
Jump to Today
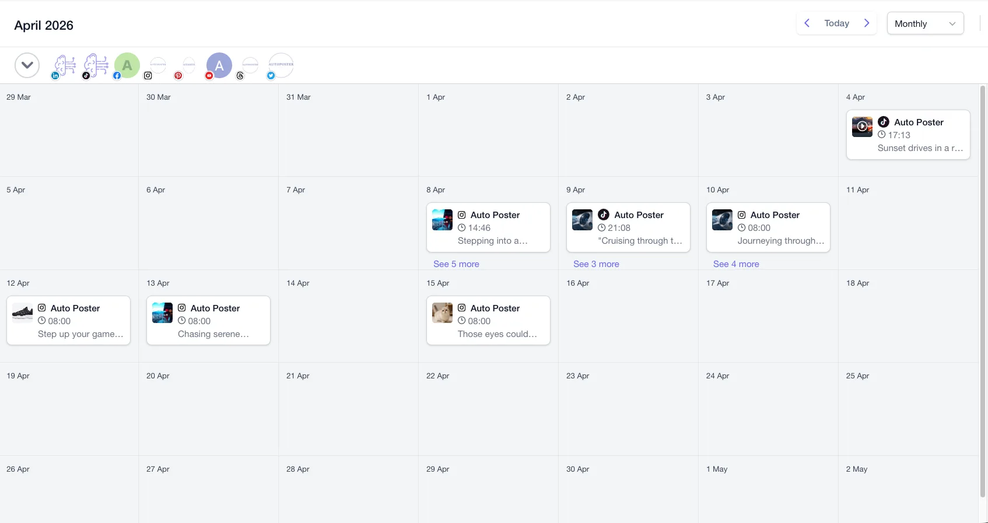[836, 23]
